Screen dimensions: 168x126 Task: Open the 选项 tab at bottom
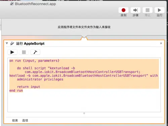click(25, 120)
